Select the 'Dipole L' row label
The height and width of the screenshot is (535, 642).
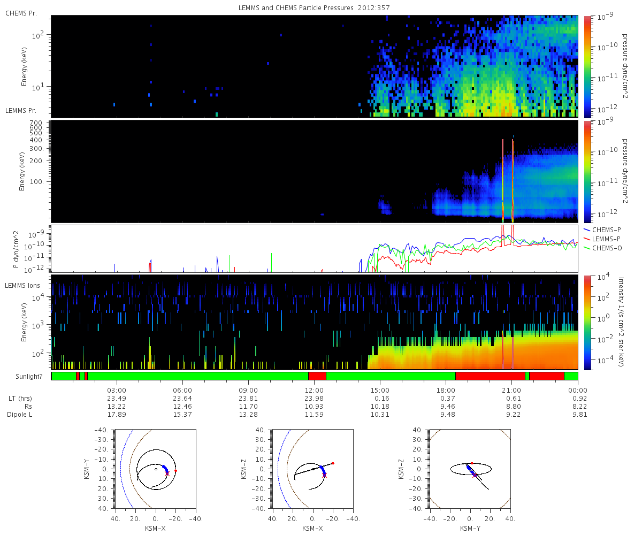tap(20, 415)
